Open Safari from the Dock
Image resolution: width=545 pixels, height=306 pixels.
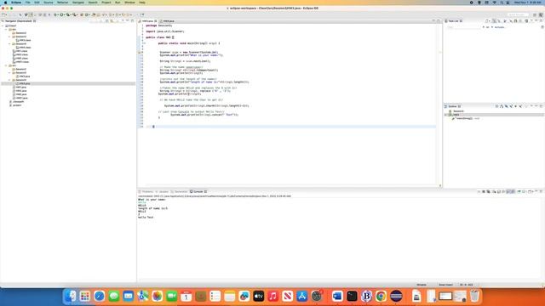click(100, 296)
